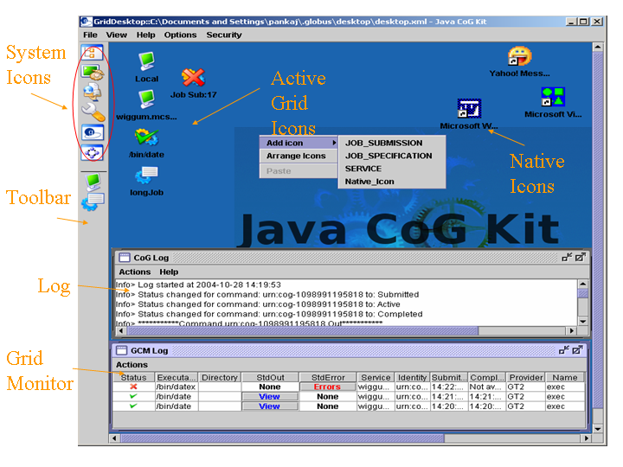Open the wiggum.mcs host icon
This screenshot has height=467, width=623.
146,99
